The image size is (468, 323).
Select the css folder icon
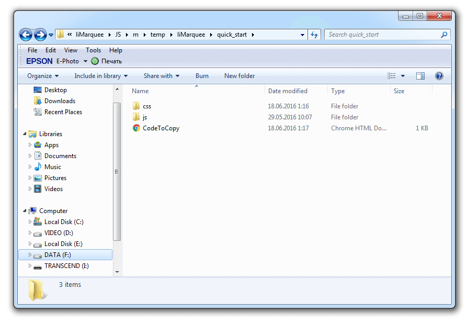point(136,106)
